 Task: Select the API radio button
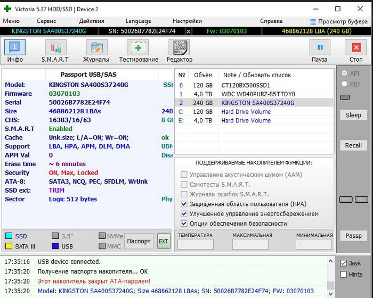coord(344,73)
